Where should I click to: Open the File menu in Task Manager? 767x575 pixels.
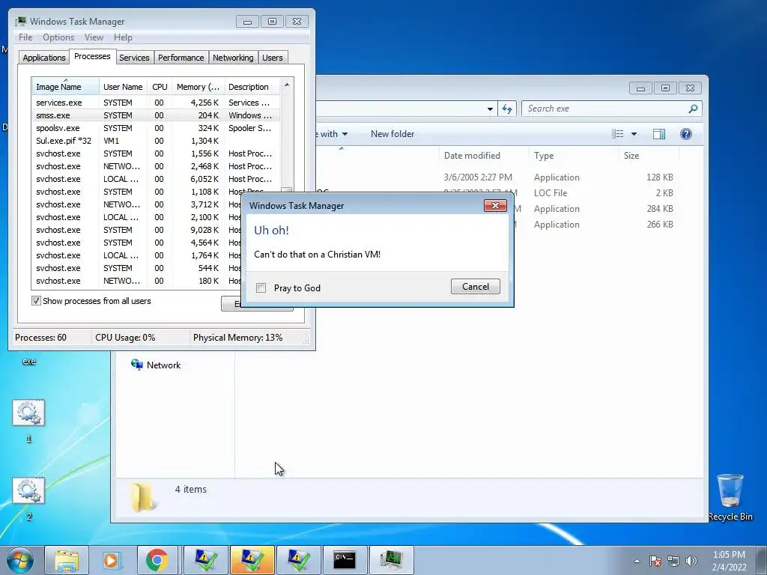coord(25,37)
